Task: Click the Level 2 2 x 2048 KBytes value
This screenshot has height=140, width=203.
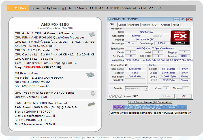Action: click(168, 77)
